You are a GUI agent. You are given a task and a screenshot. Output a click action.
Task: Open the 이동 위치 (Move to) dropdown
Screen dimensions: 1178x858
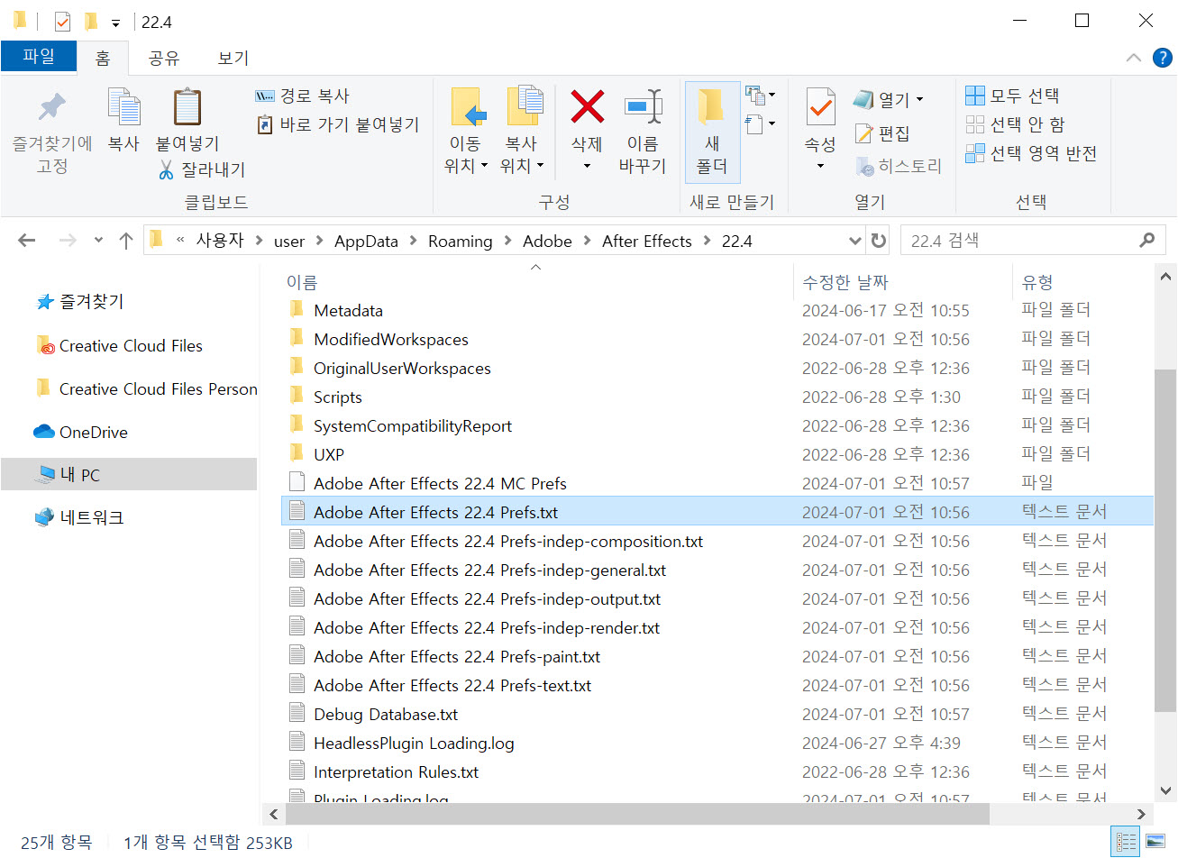click(466, 131)
